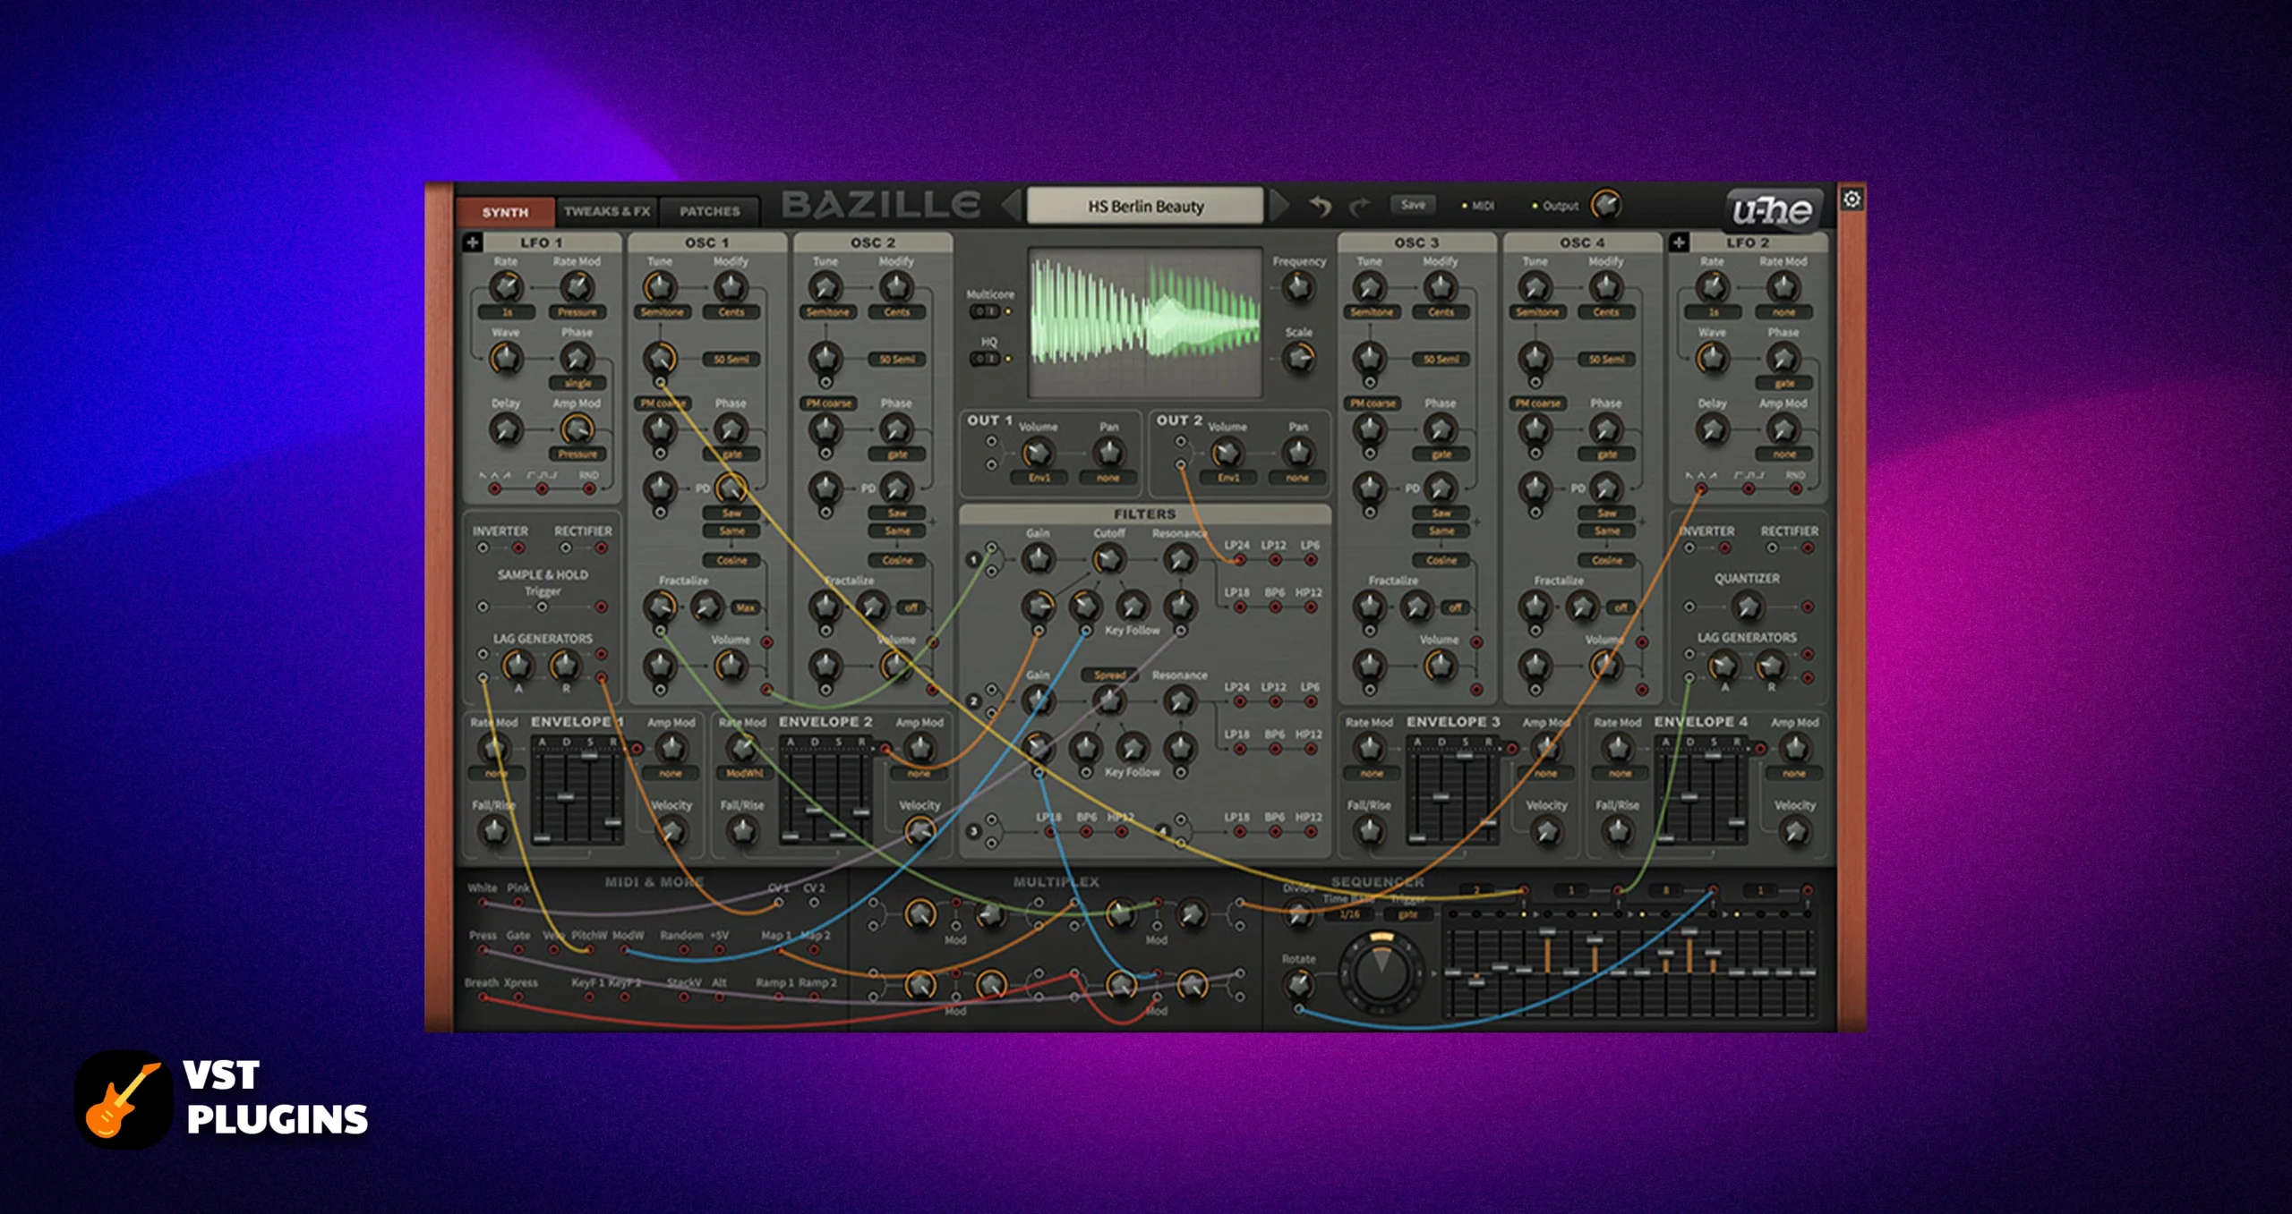Click the redo arrow icon

(x=1360, y=207)
